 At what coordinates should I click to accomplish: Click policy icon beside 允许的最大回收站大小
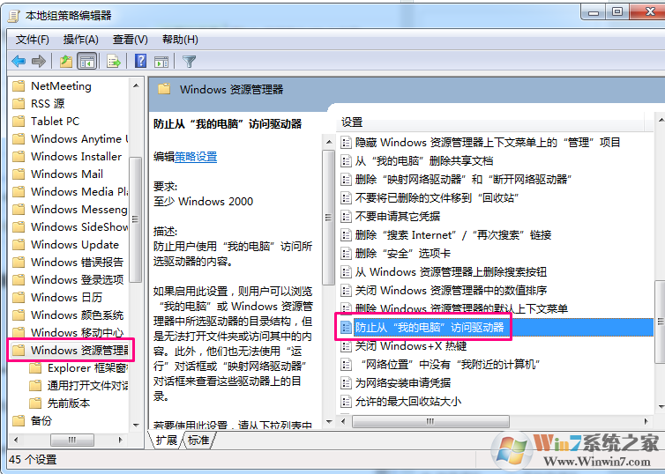346,401
